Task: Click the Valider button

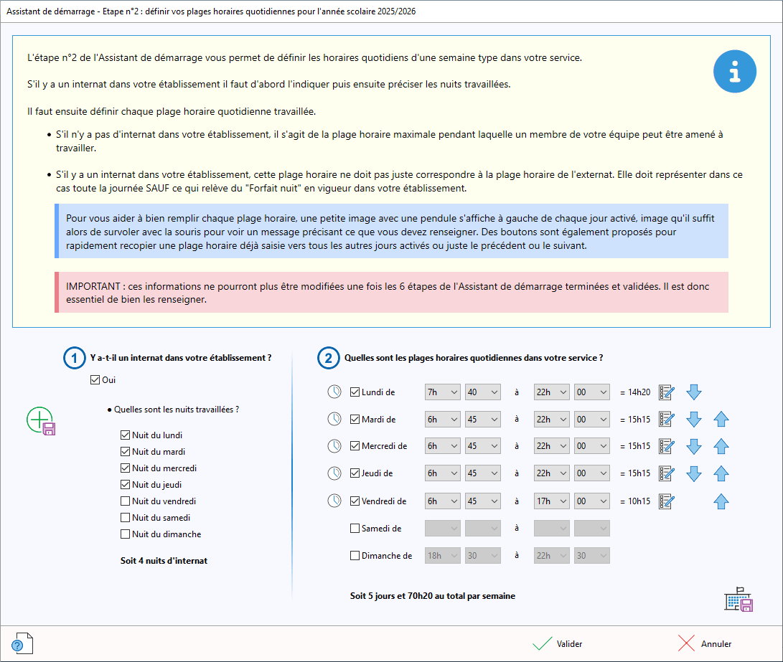Action: (x=558, y=643)
